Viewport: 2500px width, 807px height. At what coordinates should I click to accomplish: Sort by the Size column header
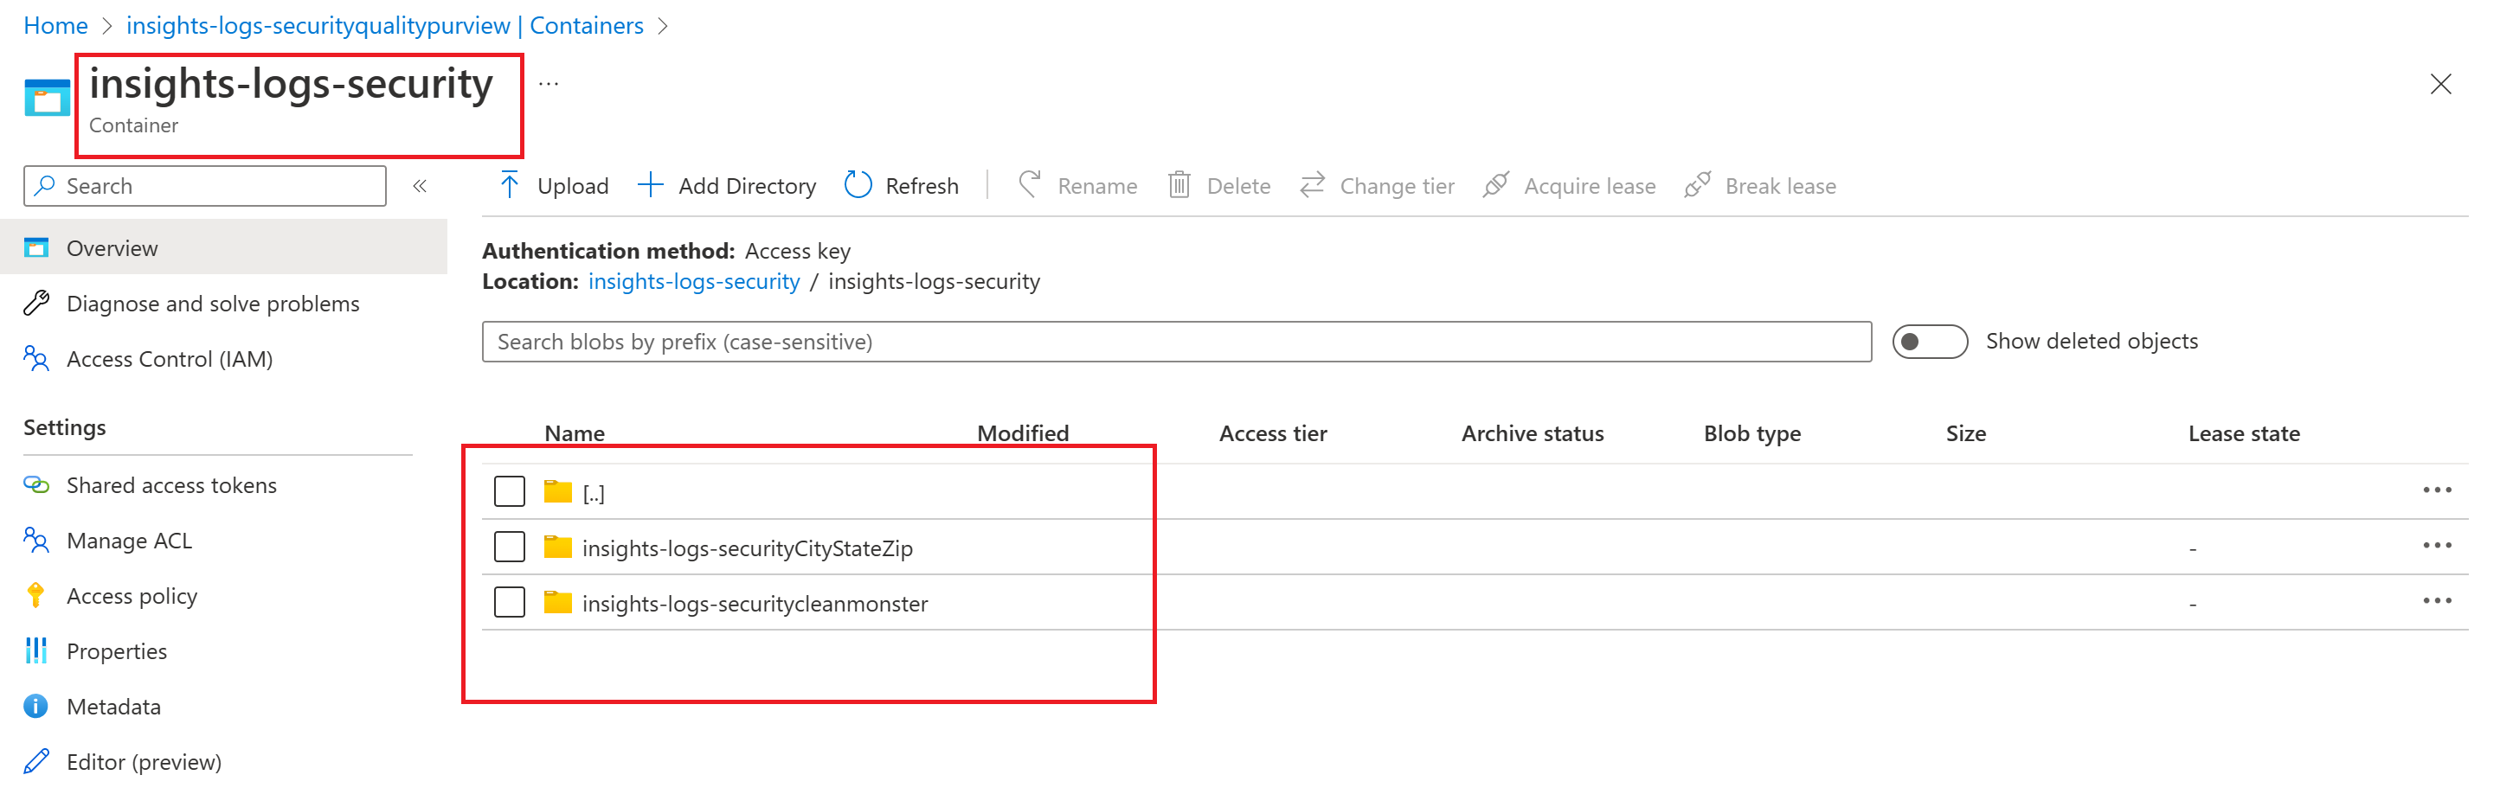[x=1965, y=432]
